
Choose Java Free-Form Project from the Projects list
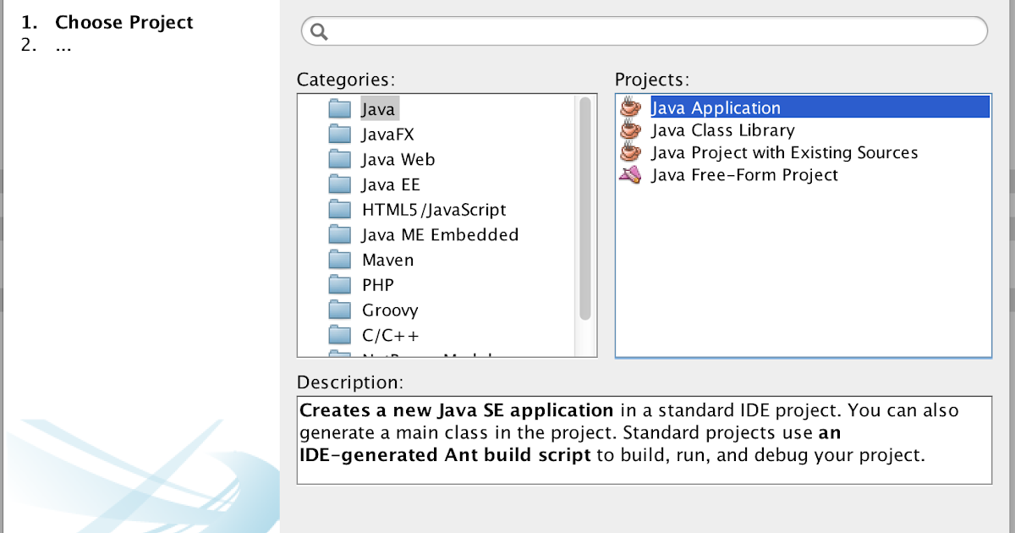click(743, 174)
